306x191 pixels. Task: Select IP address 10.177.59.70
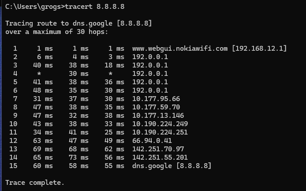click(156, 107)
